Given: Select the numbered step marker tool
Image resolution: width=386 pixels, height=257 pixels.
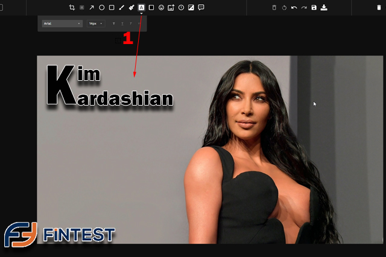Looking at the screenshot, I should 181,8.
